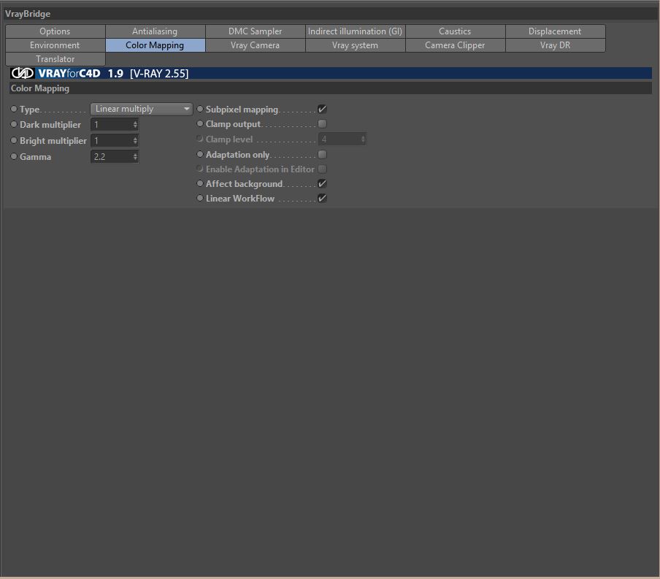The height and width of the screenshot is (579, 660).
Task: Uncheck the Linear WorkFlow checkbox
Action: click(x=323, y=199)
